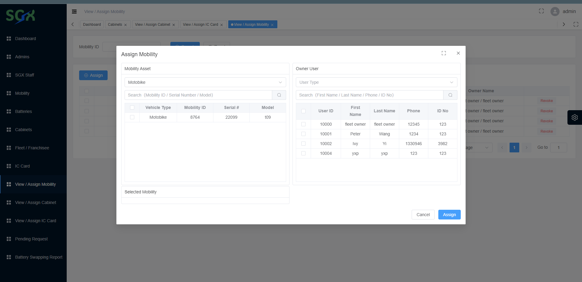Click the Pending Request sidebar icon
This screenshot has width=582, height=282.
pos(9,239)
